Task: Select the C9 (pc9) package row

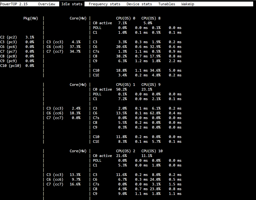Action: pyautogui.click(x=17, y=61)
